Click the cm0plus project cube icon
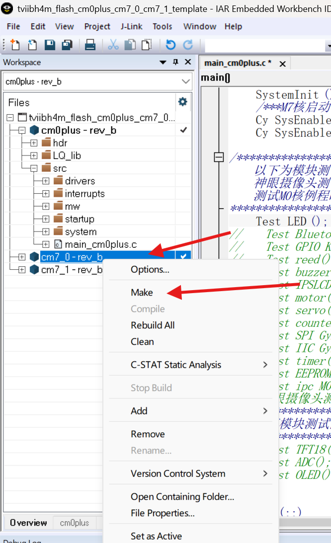 tap(34, 130)
